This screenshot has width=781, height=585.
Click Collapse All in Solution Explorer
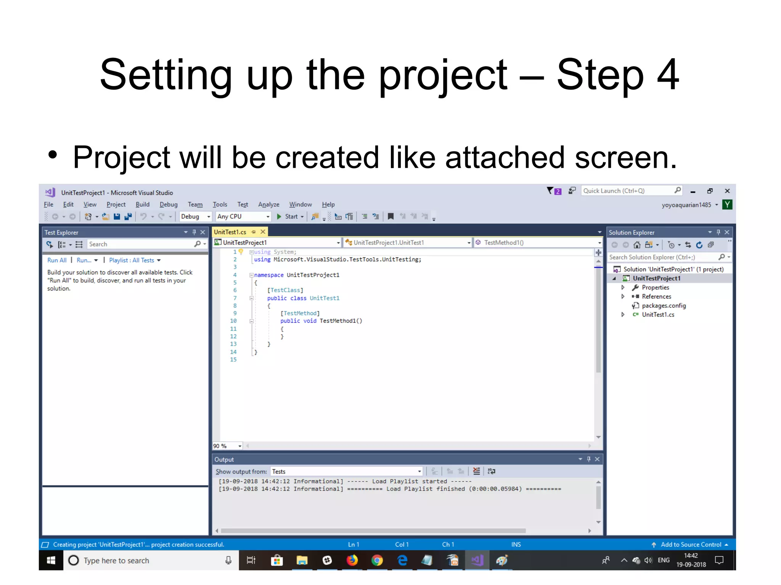(x=711, y=245)
